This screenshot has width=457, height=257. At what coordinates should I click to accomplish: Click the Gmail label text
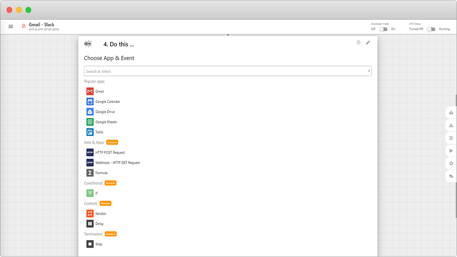(100, 92)
